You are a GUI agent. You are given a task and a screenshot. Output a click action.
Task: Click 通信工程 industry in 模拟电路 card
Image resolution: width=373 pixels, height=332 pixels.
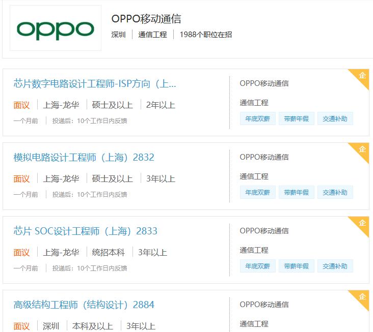click(x=254, y=176)
